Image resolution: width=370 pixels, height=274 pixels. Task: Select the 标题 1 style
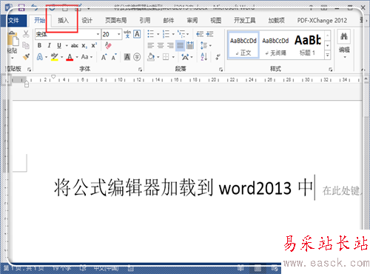(308, 46)
